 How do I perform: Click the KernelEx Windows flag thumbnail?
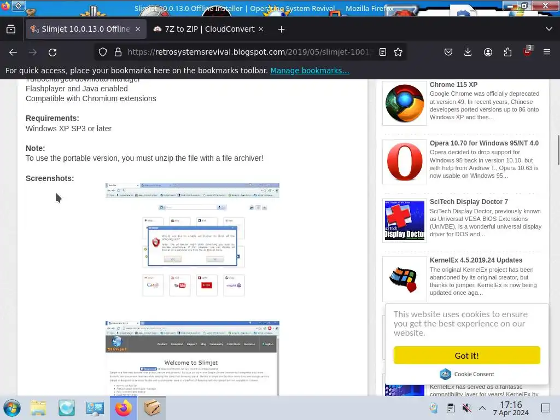pyautogui.click(x=404, y=279)
